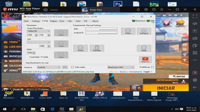Click the Patch button

point(128,31)
